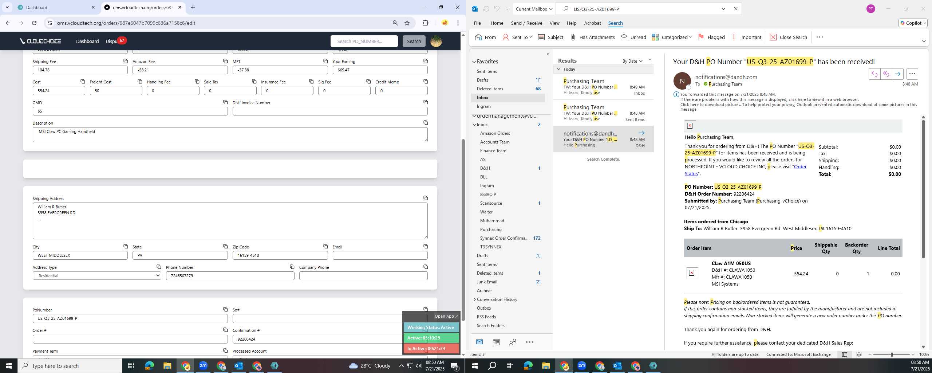Screen dimensions: 932x373
Task: Click Dashboard link in CloudChoice nav
Action: point(87,41)
